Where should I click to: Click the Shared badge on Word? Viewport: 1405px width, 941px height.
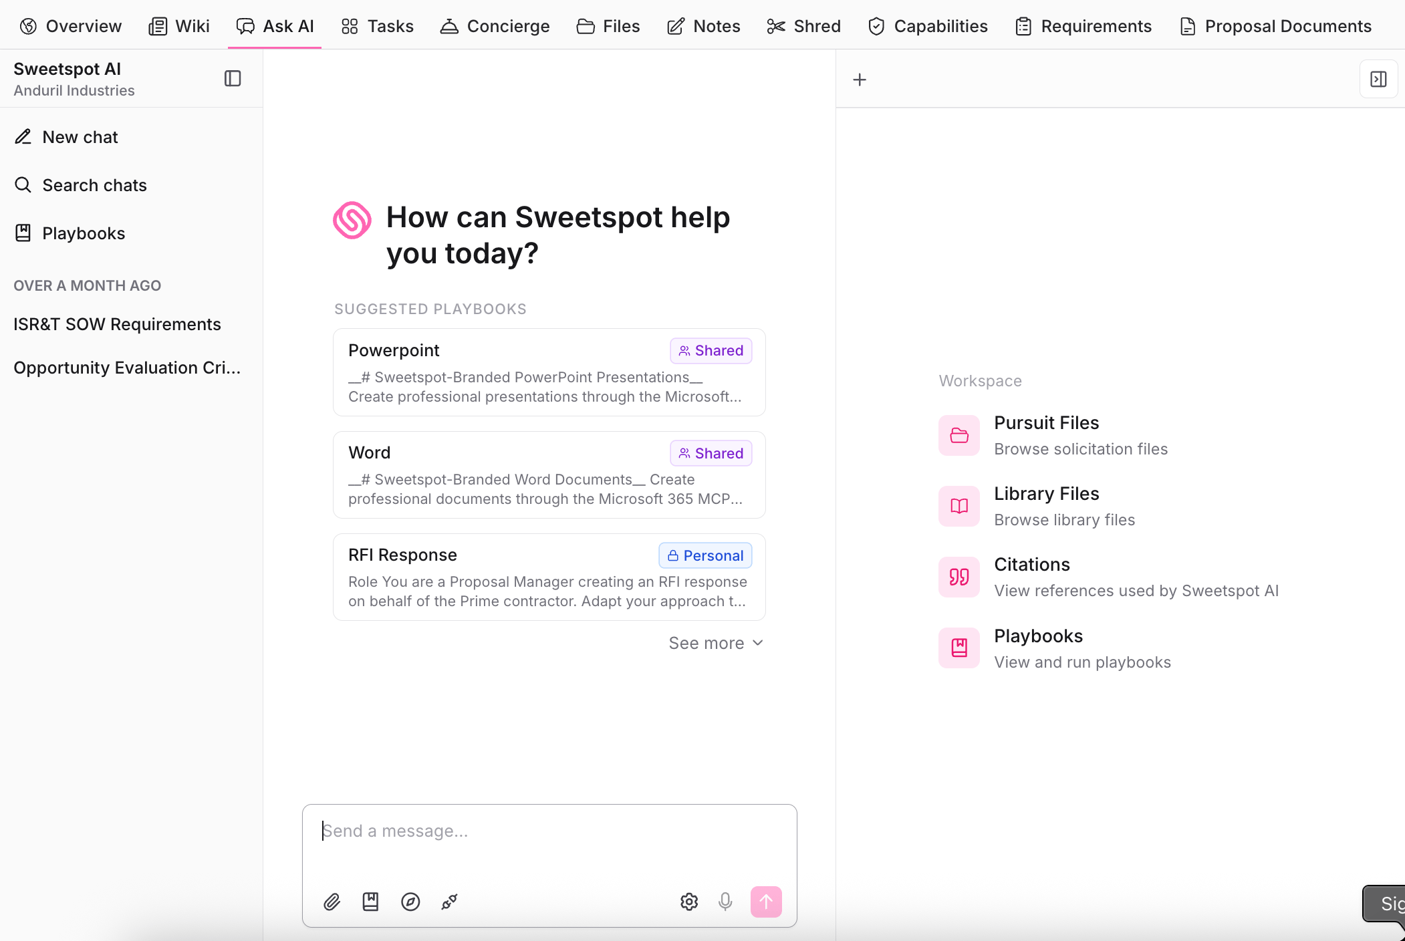[711, 453]
